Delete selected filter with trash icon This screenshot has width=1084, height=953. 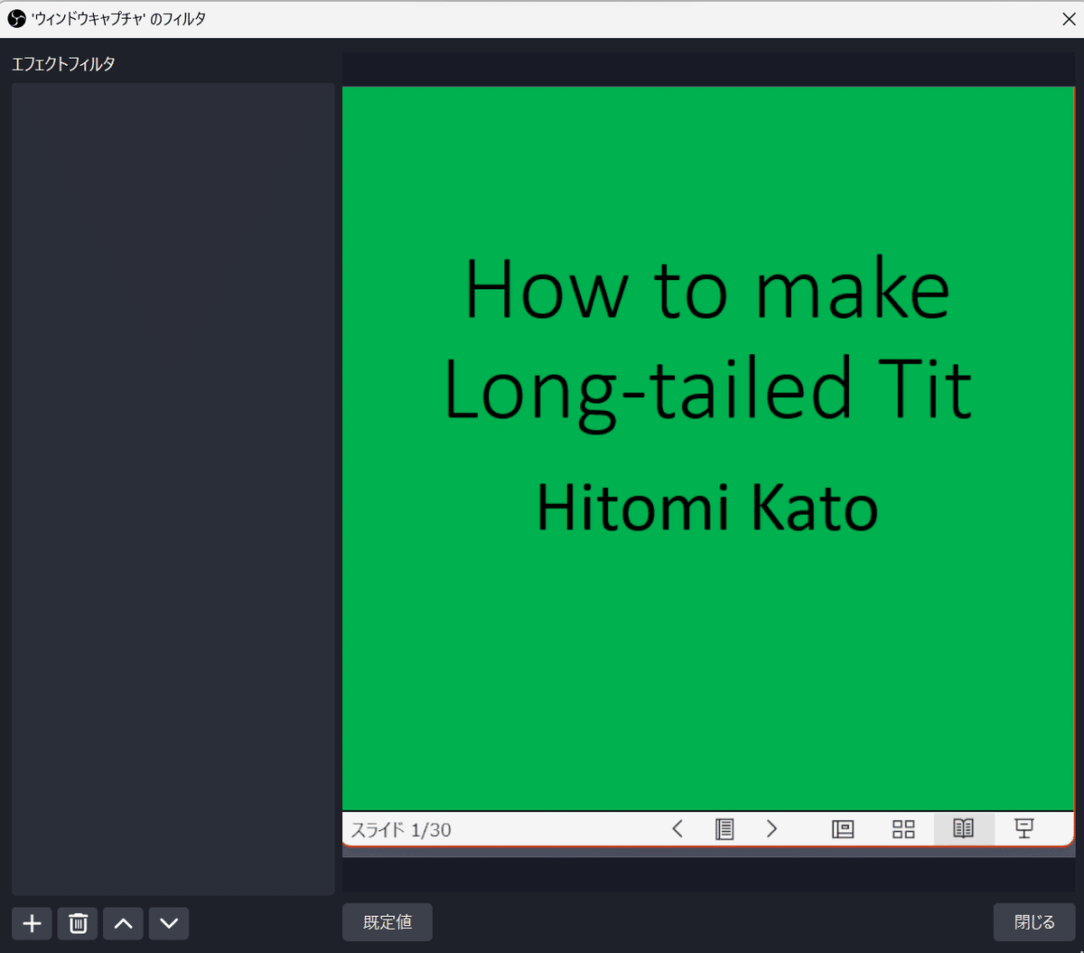pos(78,923)
